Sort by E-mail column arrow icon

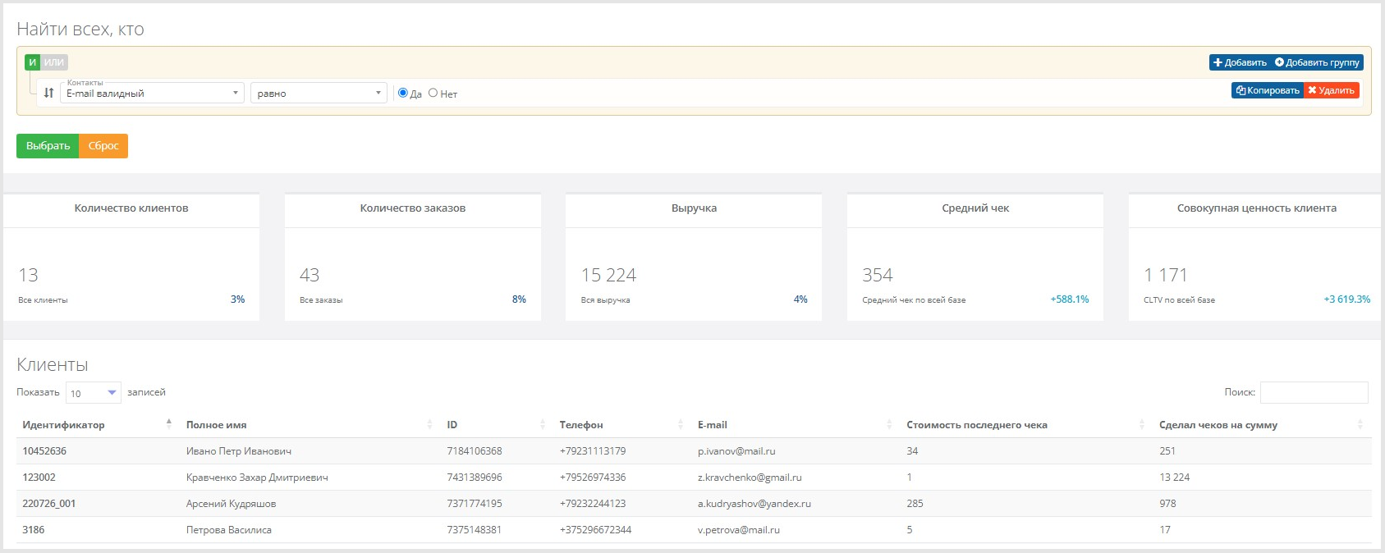[x=889, y=424]
